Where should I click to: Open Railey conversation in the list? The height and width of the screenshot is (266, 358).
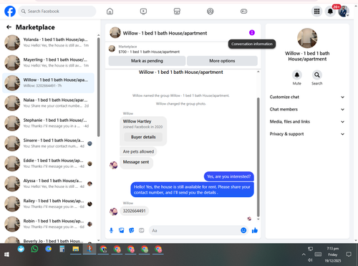[x=48, y=204]
